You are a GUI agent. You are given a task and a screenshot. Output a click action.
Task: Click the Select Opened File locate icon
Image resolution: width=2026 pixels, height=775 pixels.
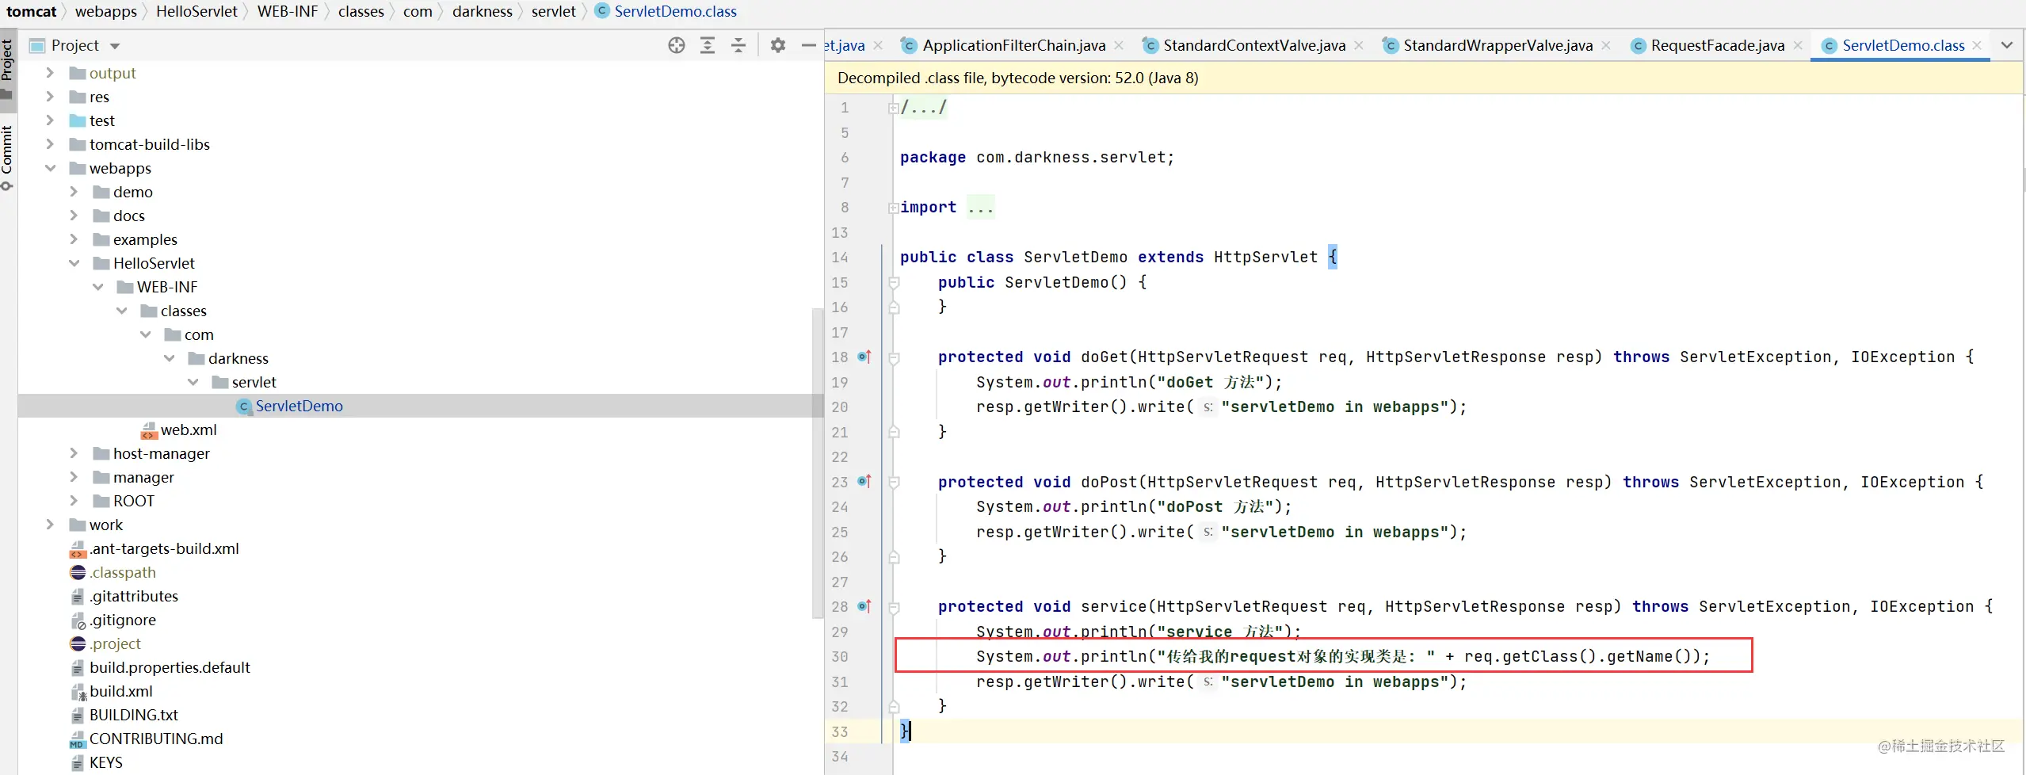(676, 45)
